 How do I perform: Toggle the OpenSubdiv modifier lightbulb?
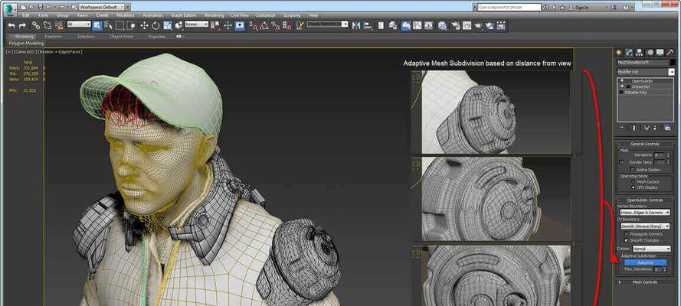tap(622, 80)
